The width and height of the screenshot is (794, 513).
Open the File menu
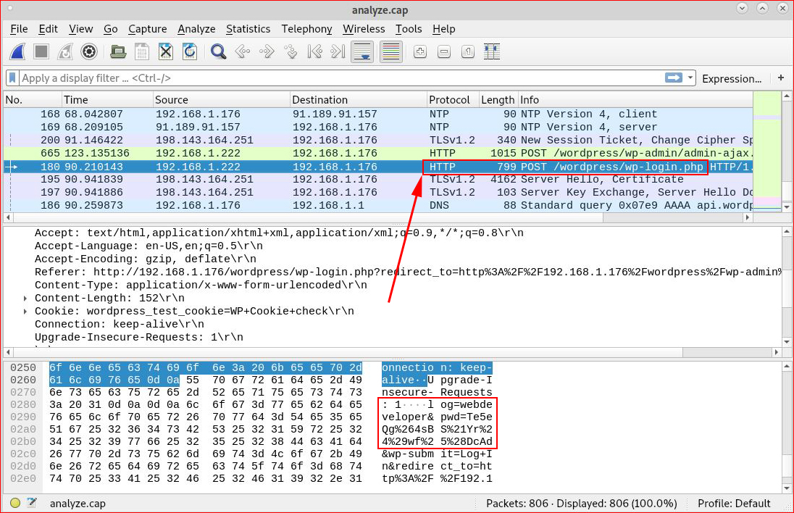(20, 29)
